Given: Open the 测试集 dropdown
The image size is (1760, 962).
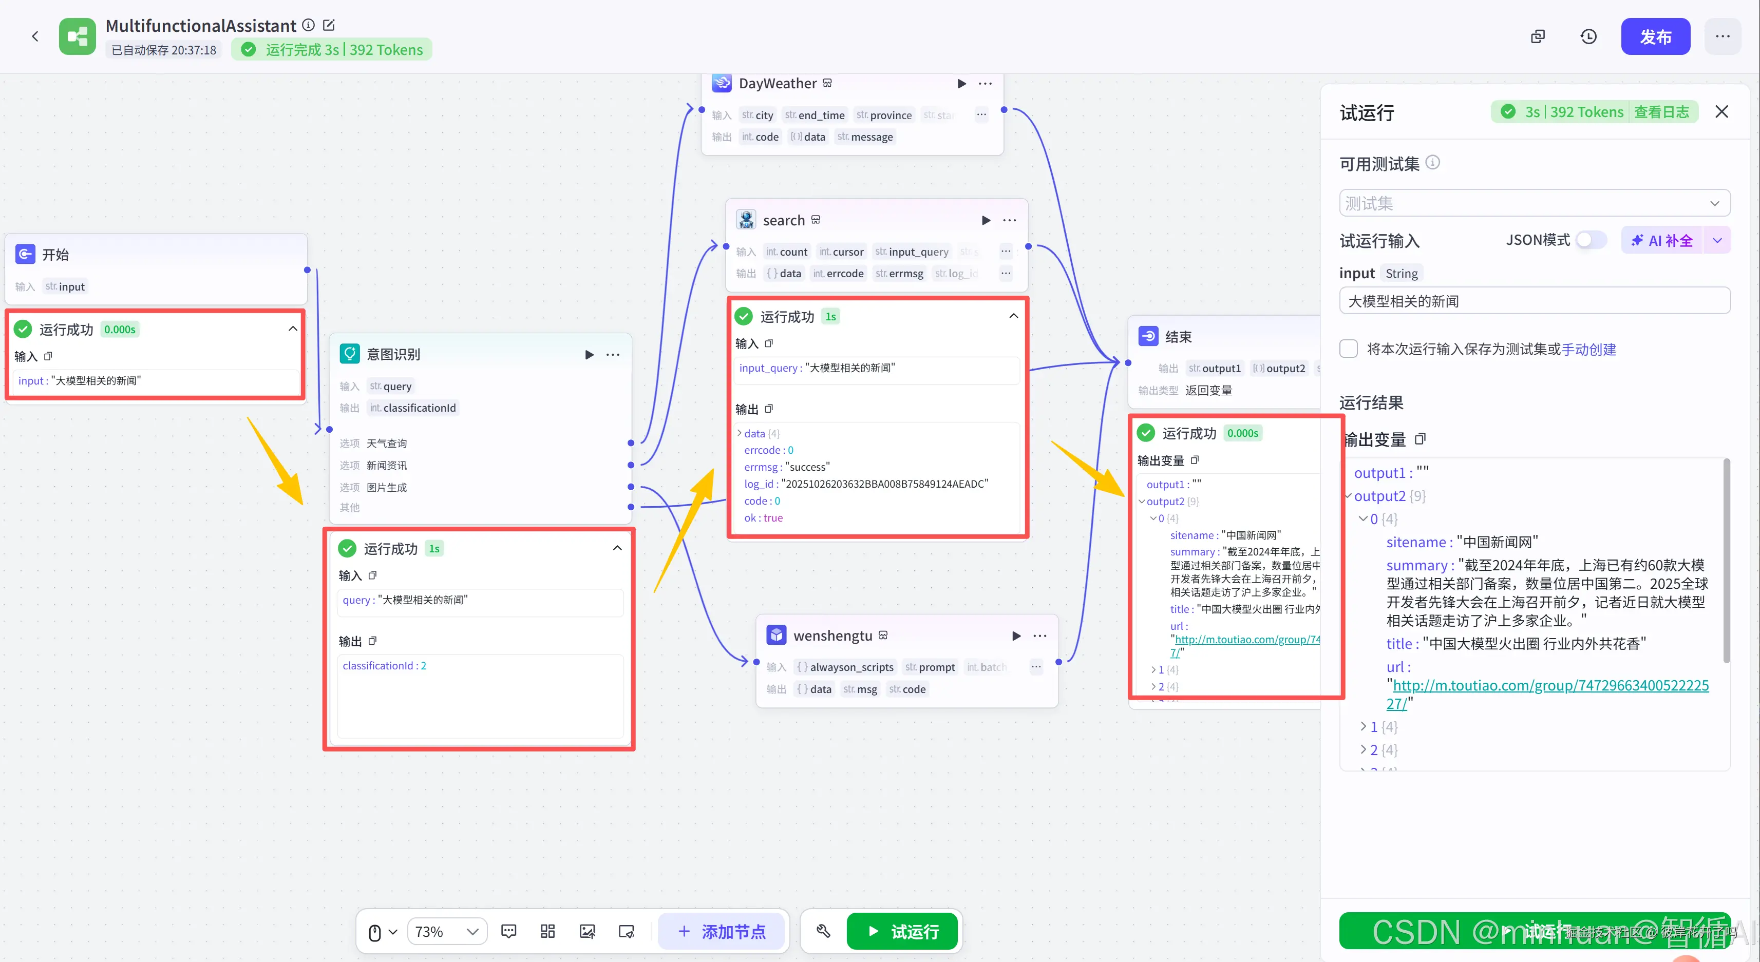Looking at the screenshot, I should coord(1534,203).
